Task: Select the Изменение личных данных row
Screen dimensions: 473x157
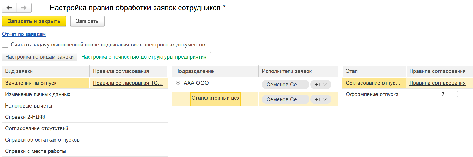Action: pos(38,94)
